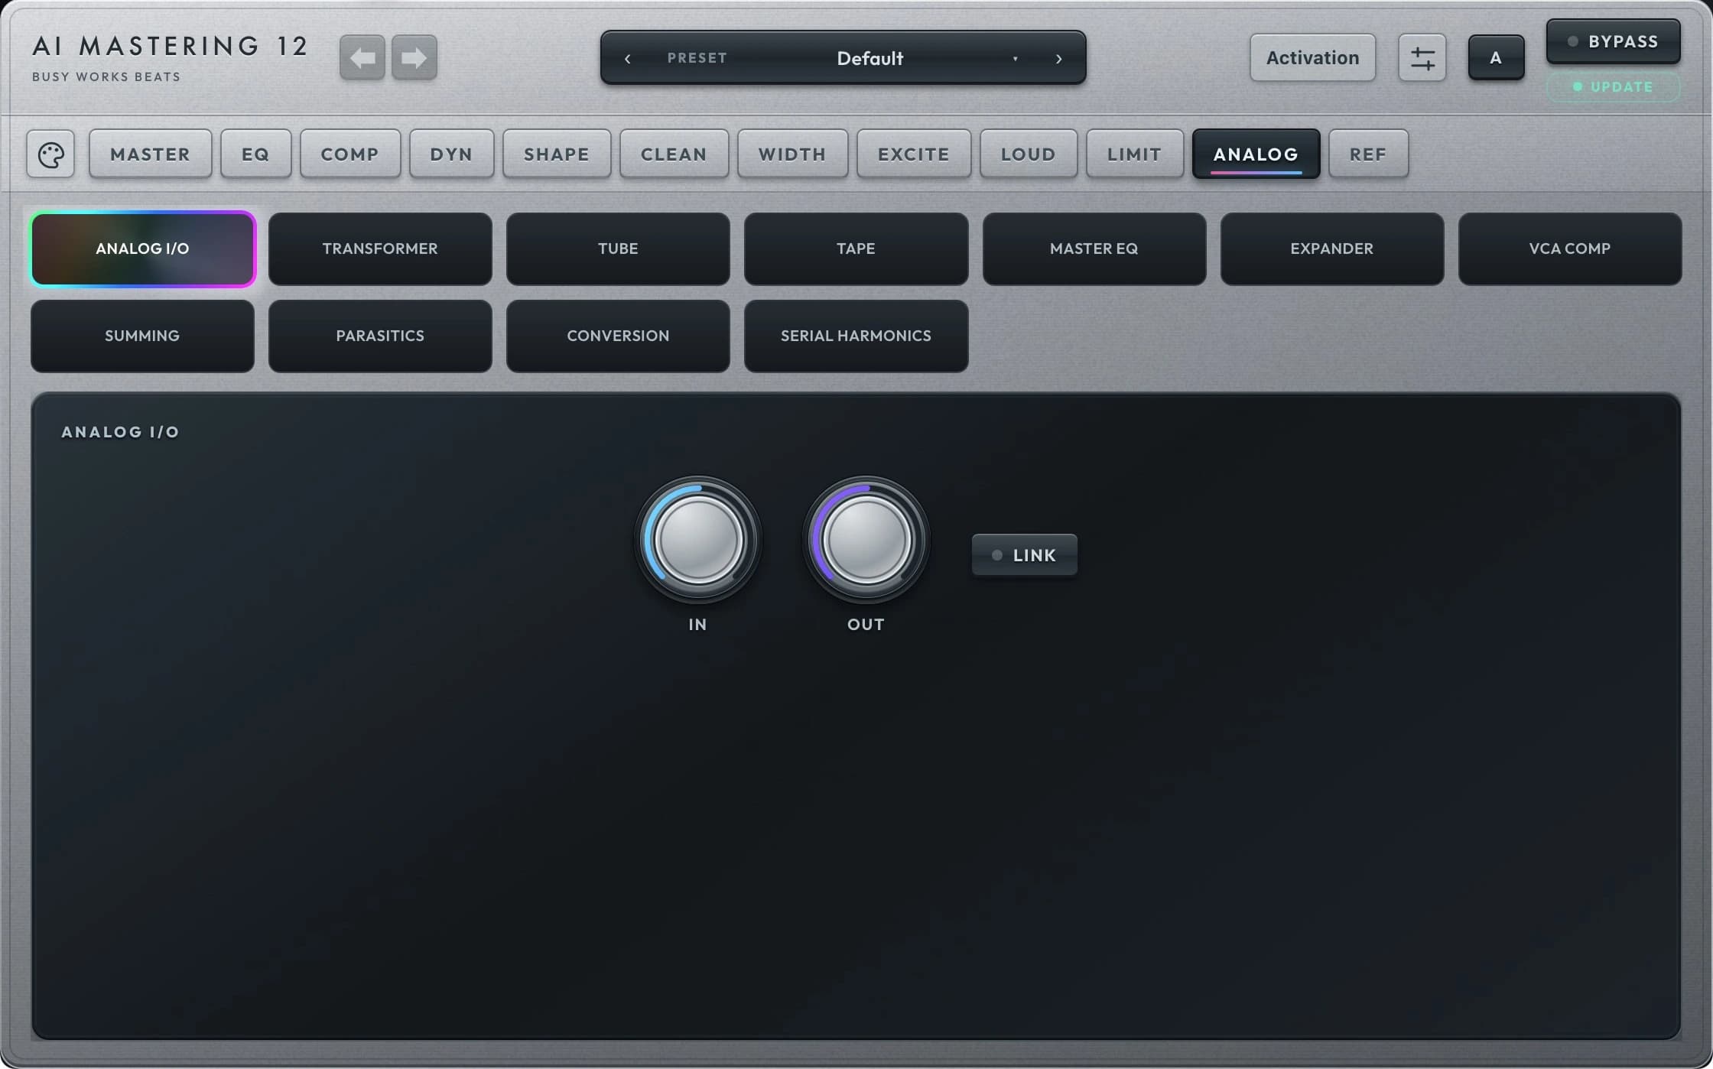Click the OUT gain knob
The height and width of the screenshot is (1069, 1713).
pyautogui.click(x=866, y=540)
